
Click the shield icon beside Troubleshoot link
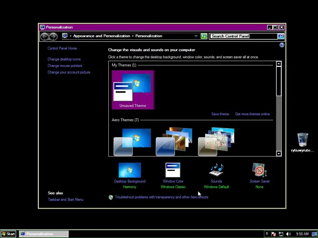point(111,197)
